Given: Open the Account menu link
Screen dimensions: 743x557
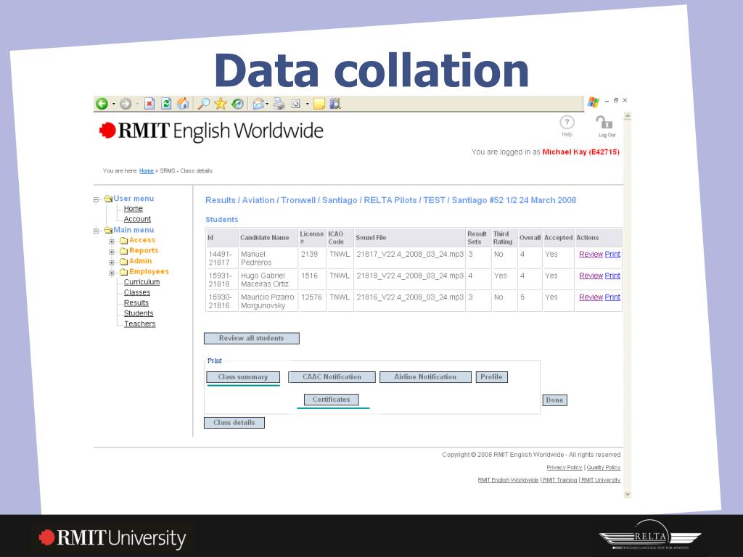Looking at the screenshot, I should tap(137, 219).
